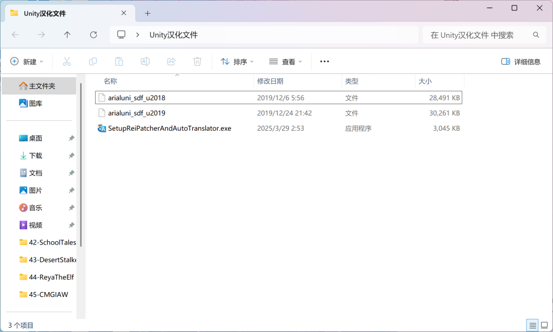Open the 新建 dropdown menu
This screenshot has height=332, width=553.
[27, 62]
